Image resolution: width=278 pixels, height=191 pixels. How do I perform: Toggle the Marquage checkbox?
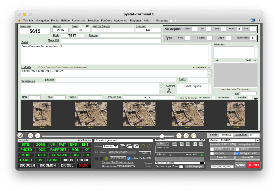pyautogui.click(x=171, y=21)
